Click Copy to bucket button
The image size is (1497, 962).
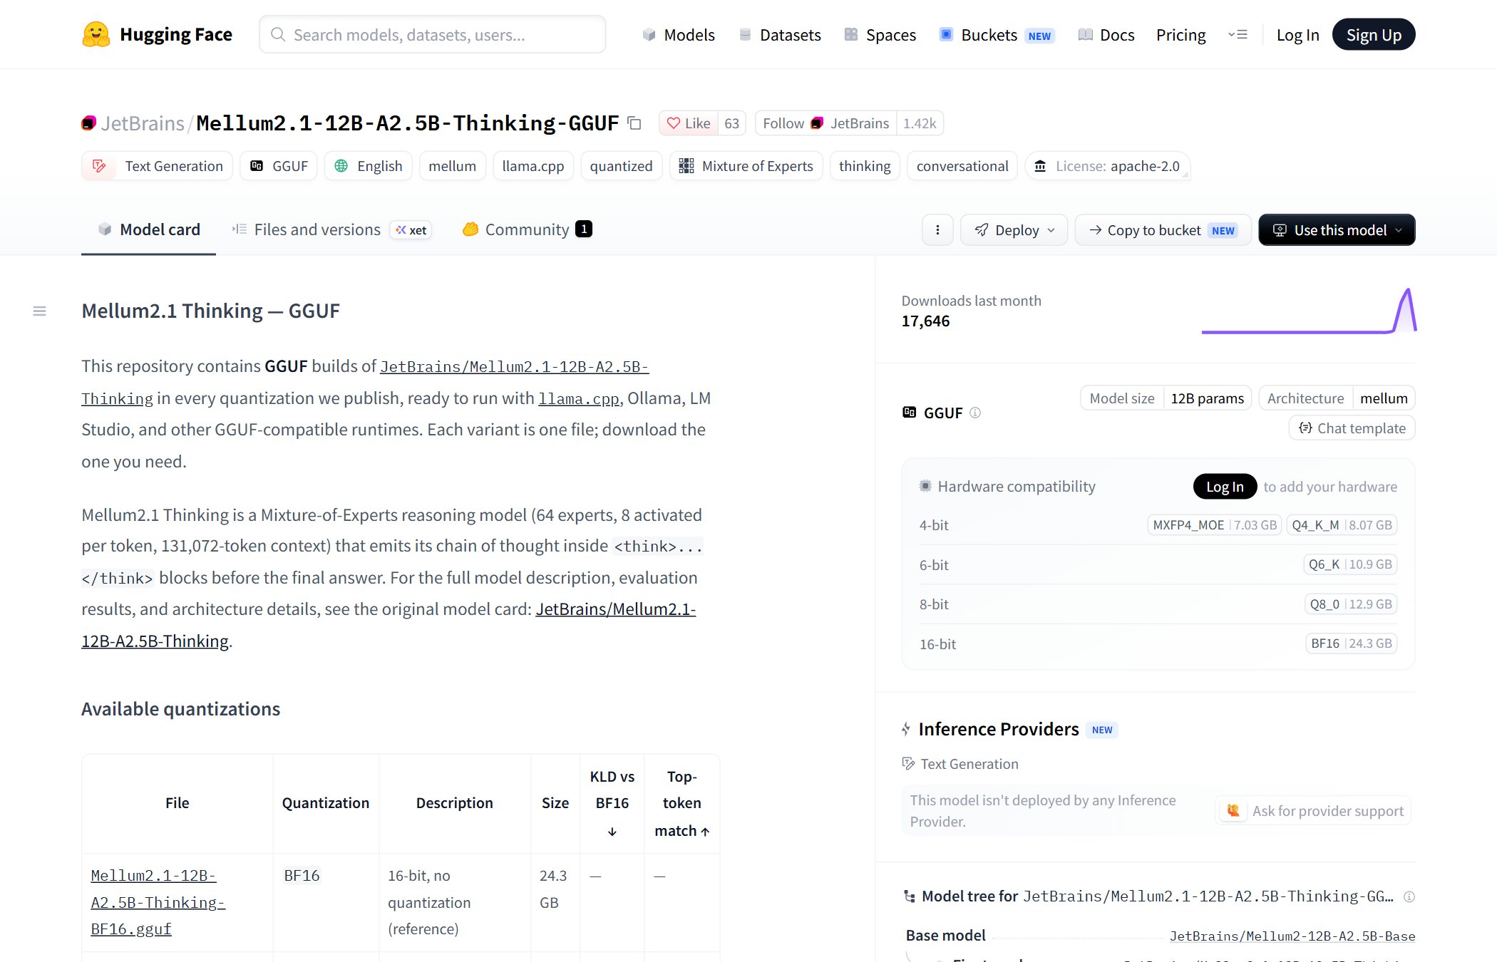(x=1163, y=229)
